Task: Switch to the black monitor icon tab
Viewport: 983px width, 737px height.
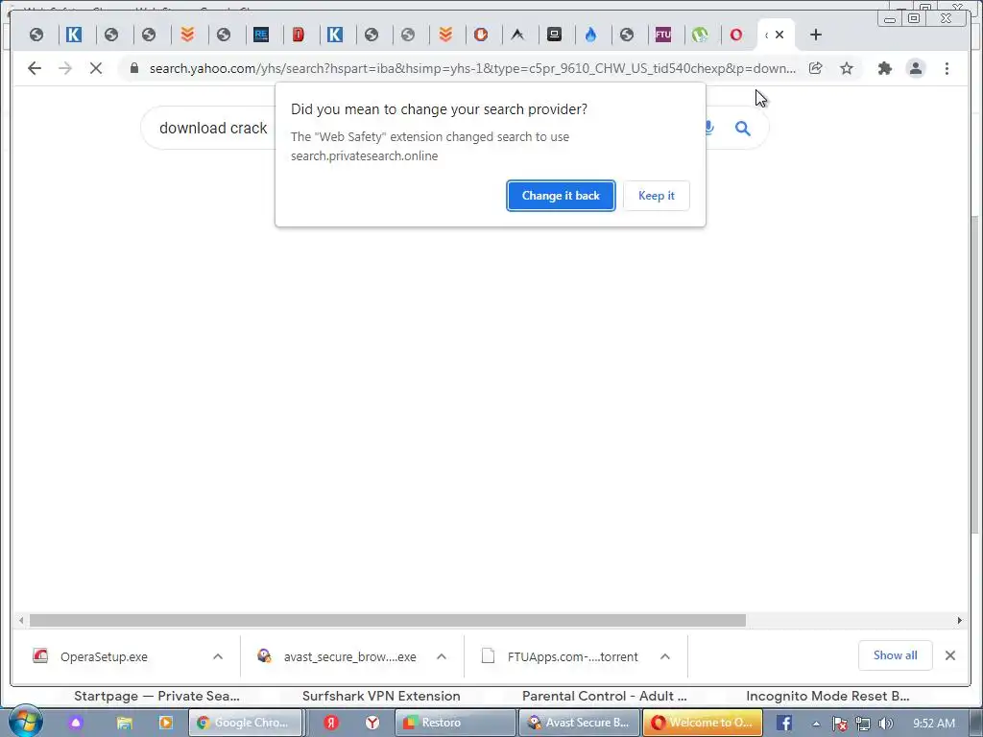Action: click(x=554, y=35)
